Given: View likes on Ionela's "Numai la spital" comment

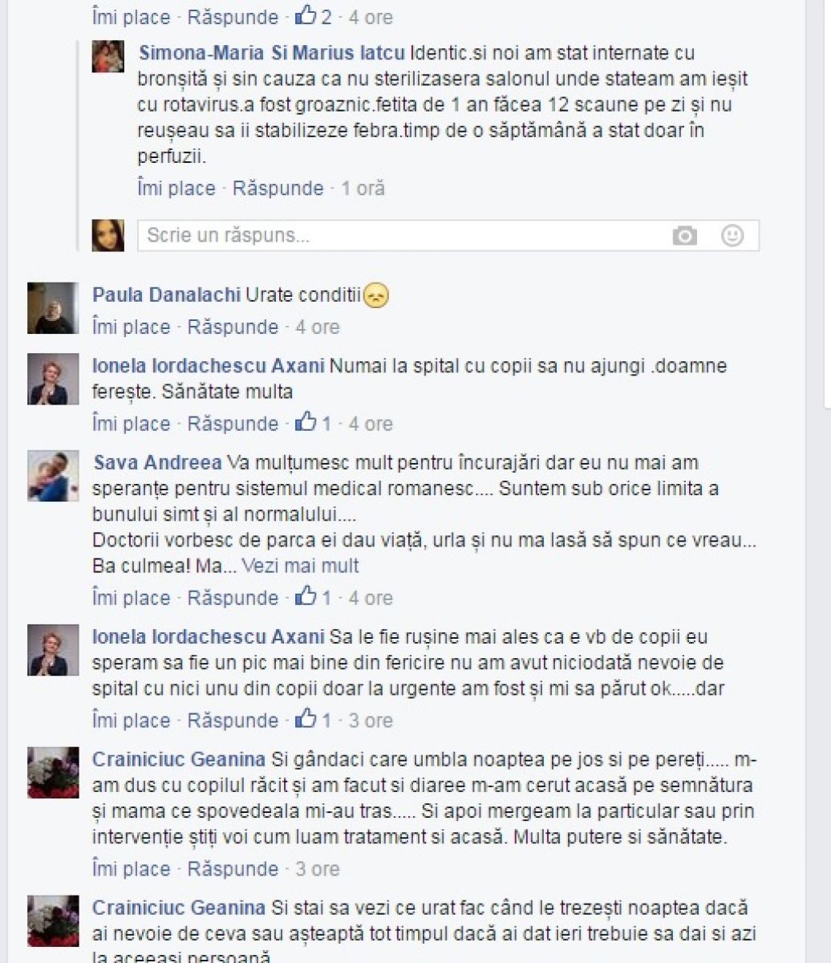Looking at the screenshot, I should click(313, 423).
